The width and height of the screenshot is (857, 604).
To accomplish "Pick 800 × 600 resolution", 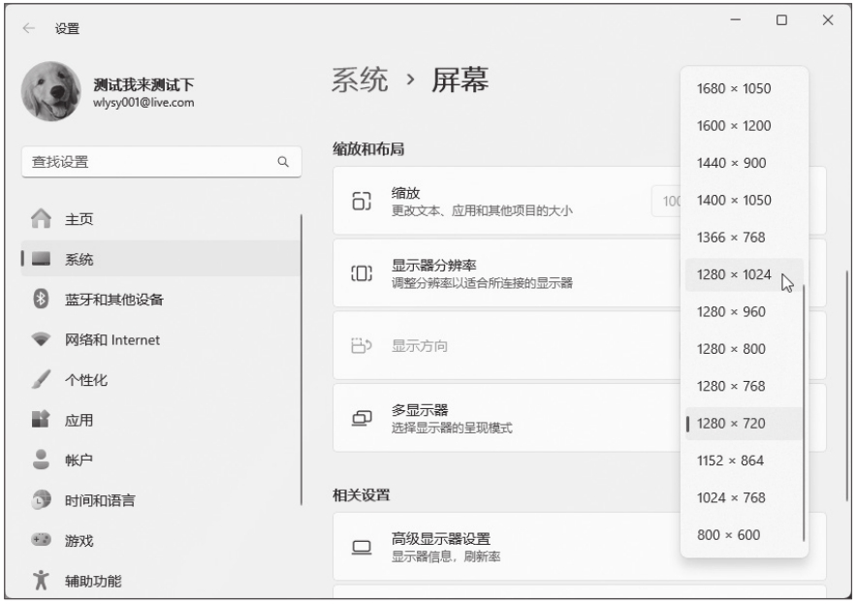I will (x=728, y=535).
